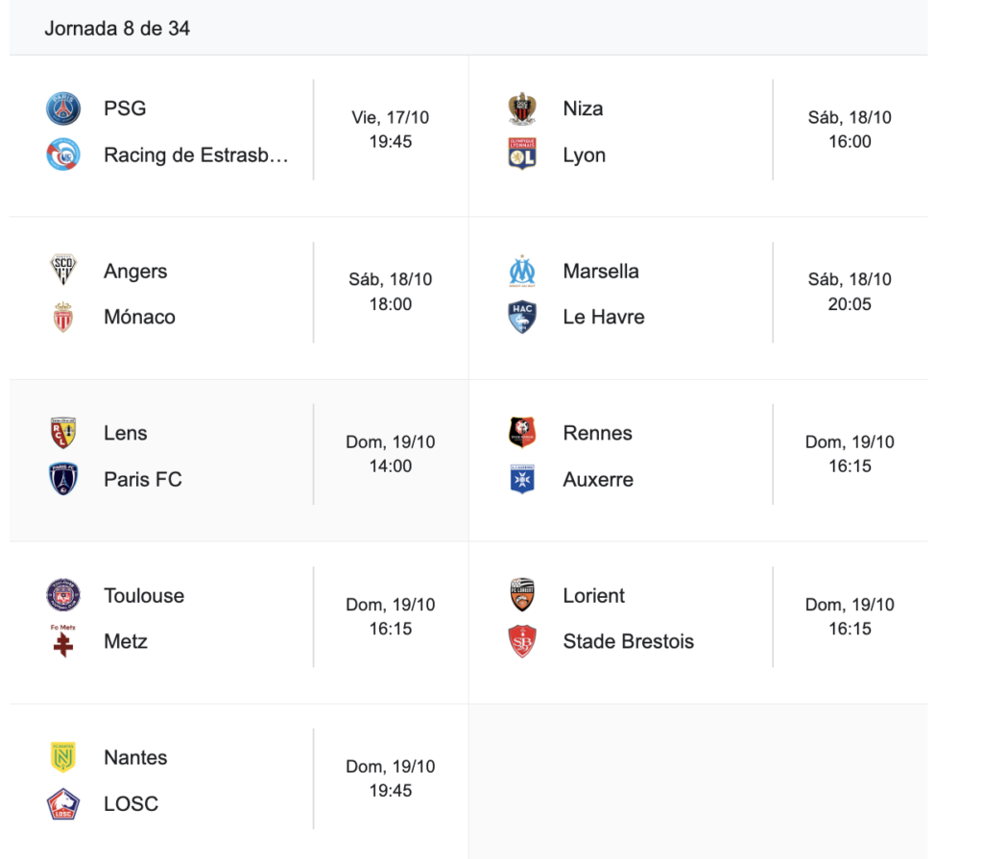Open the Lorient team name
Screen dimensions: 983x859
tap(593, 595)
